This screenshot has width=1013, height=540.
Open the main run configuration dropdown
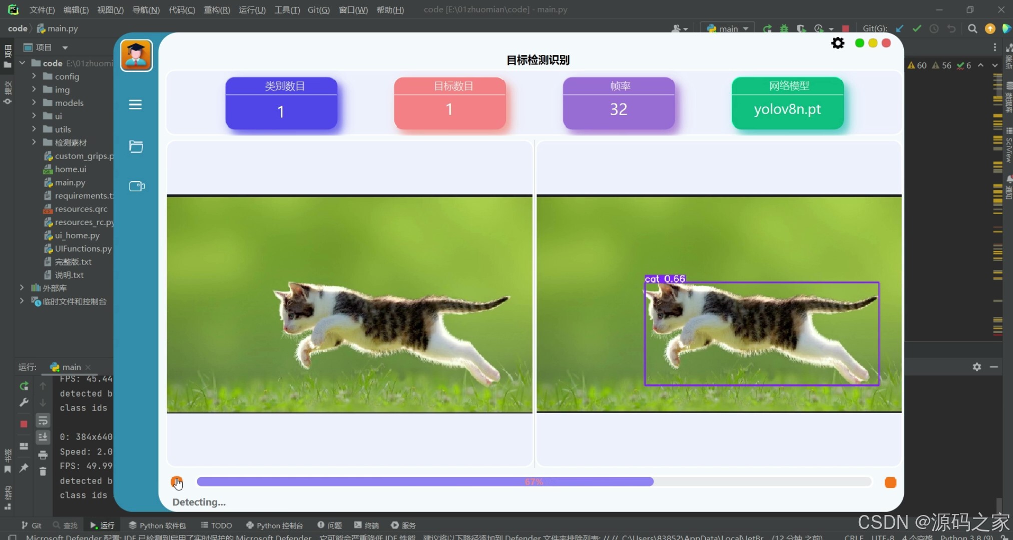coord(727,28)
